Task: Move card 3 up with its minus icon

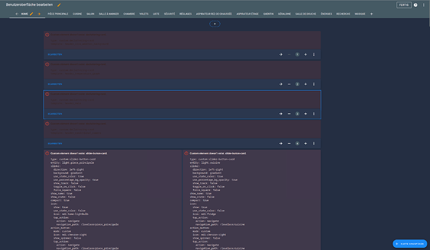Action: coord(289,114)
